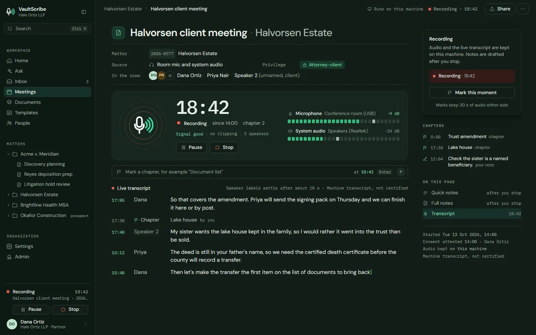Expand the Okafor Construction matter
This screenshot has height=335, width=536.
(x=9, y=216)
